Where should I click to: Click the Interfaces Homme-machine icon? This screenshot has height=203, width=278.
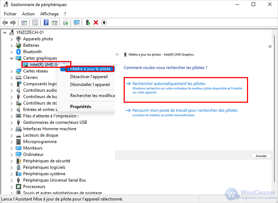tap(19, 129)
